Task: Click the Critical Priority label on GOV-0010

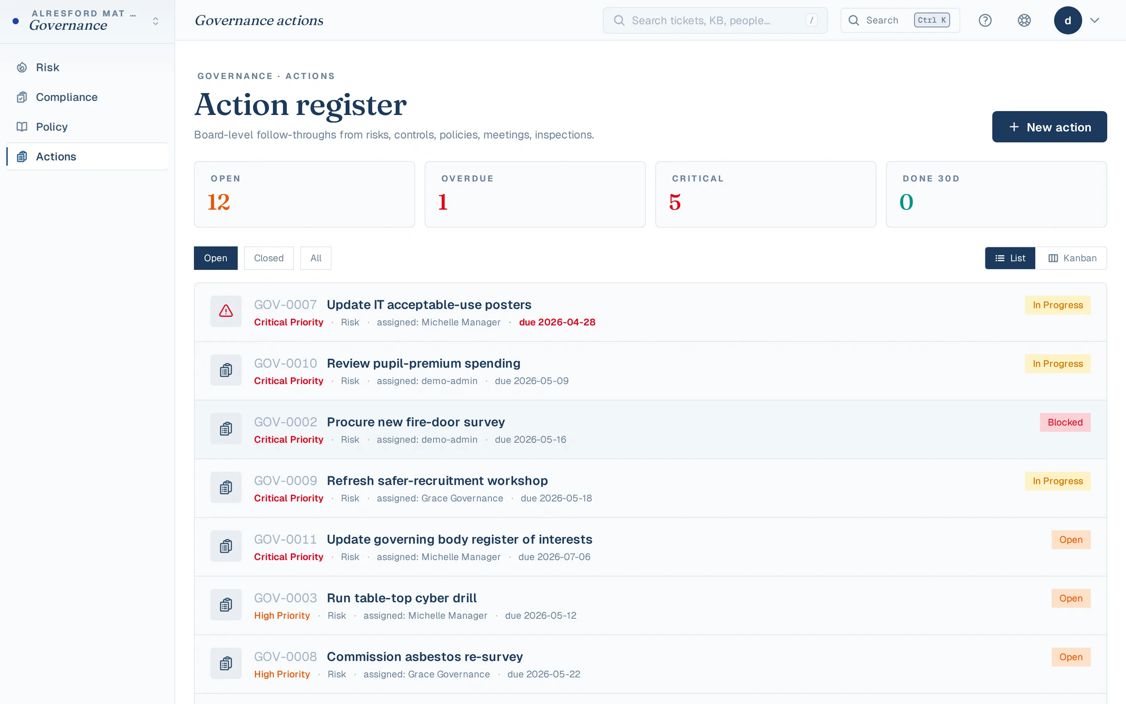Action: pos(289,381)
